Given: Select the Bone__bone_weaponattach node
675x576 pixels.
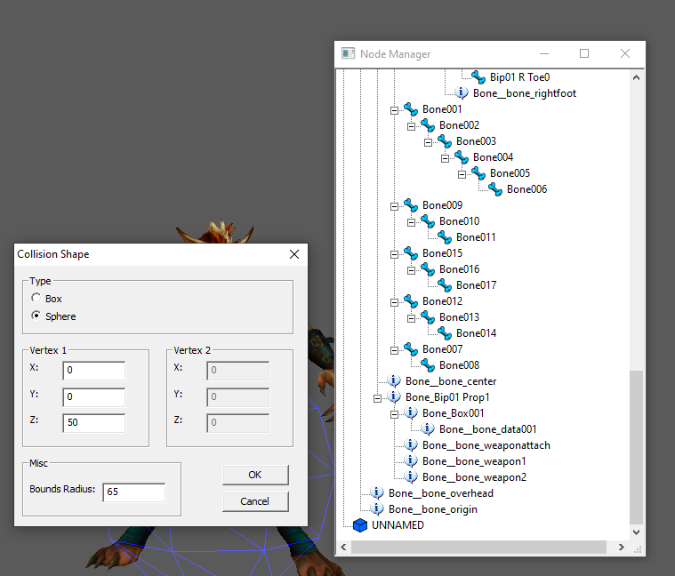Looking at the screenshot, I should (486, 445).
